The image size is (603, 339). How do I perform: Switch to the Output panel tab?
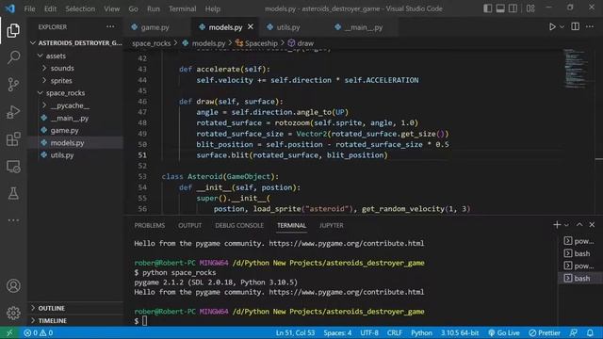point(189,226)
